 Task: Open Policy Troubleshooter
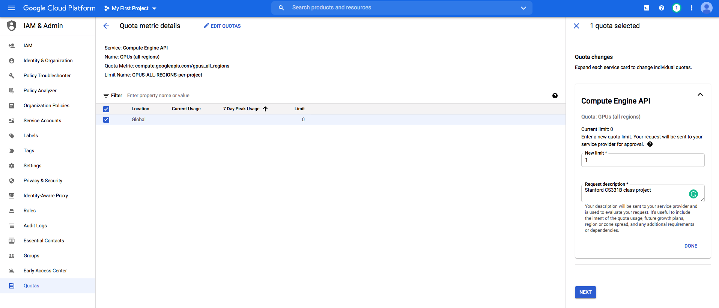tap(48, 75)
